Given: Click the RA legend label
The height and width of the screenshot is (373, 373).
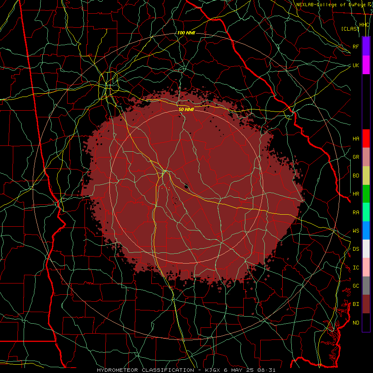Looking at the screenshot, I should [x=356, y=213].
